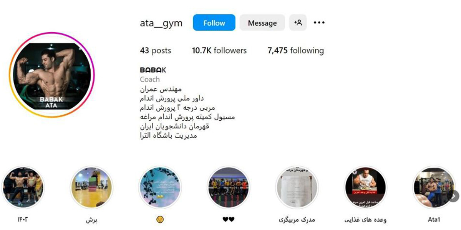Click the ata__gym username
Screen dimensions: 461x230
[x=161, y=23]
